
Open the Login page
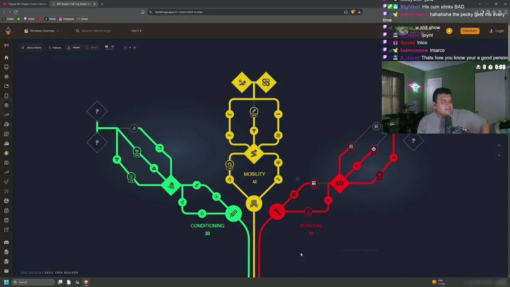(x=497, y=31)
